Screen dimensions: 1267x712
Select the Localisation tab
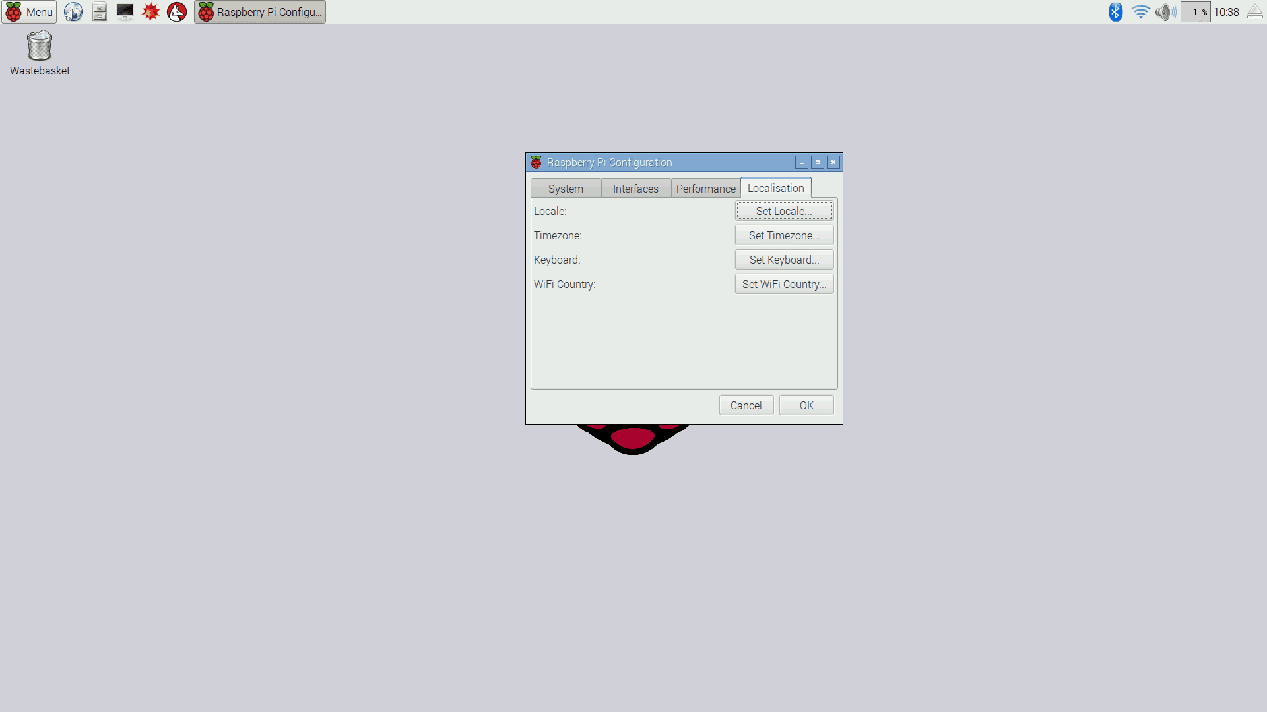tap(775, 188)
